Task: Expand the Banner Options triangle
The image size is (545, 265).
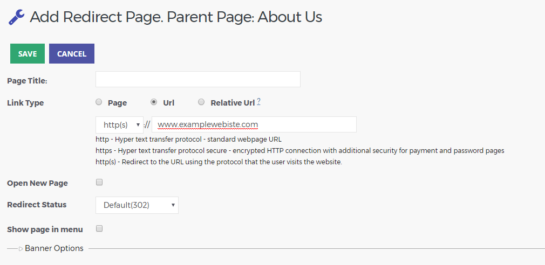Action: click(21, 249)
